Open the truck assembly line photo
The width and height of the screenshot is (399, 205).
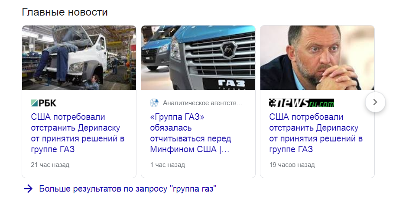(79, 58)
